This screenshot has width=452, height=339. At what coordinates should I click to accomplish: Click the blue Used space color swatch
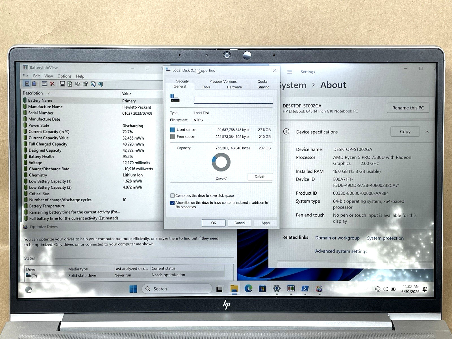click(x=173, y=130)
